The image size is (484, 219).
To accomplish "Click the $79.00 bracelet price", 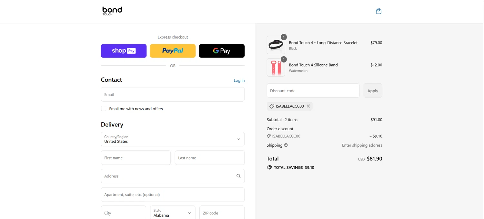I will (x=376, y=42).
